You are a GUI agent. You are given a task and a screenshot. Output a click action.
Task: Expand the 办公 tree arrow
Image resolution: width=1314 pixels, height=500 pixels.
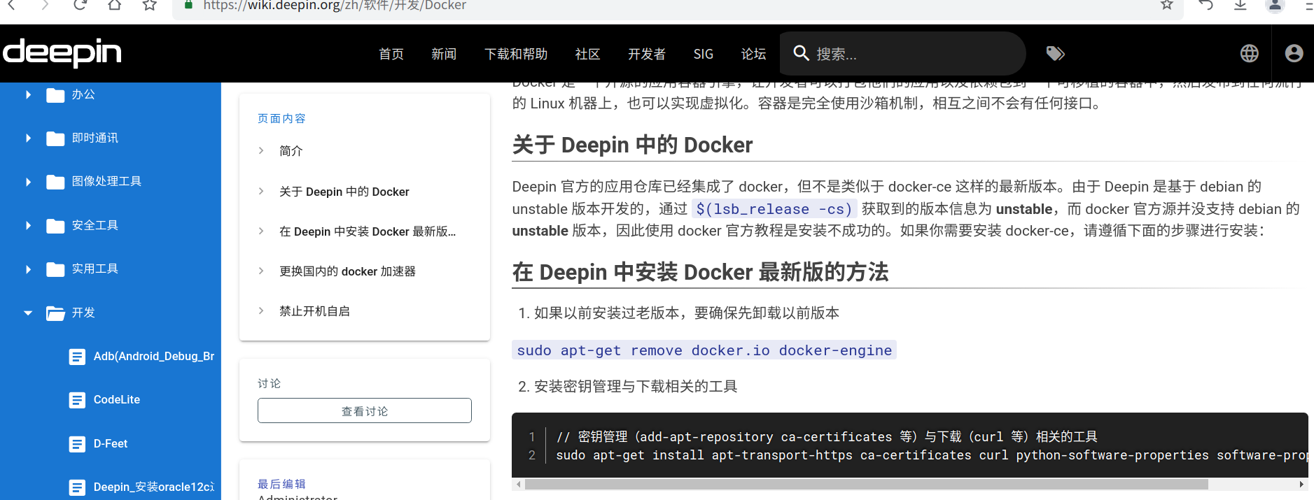click(x=28, y=94)
